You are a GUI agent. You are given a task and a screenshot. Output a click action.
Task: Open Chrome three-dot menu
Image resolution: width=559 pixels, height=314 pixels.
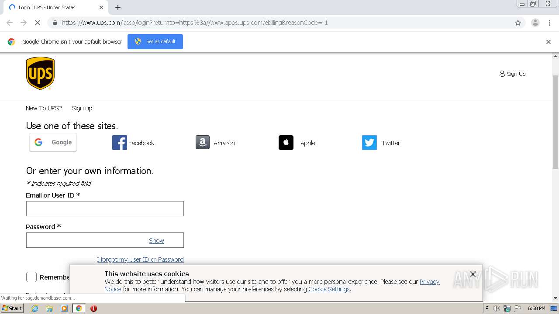pyautogui.click(x=549, y=23)
